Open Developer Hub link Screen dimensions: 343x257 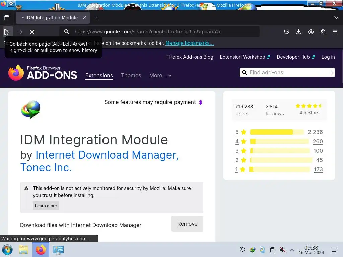[296, 57]
